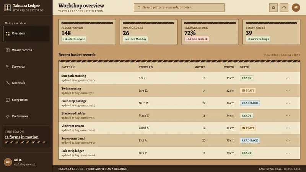Click the Overview grid icon

8,34
